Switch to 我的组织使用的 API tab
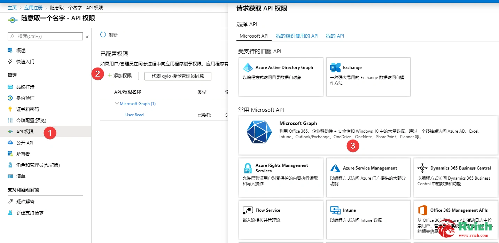Viewport: 499px width, 243px height. pos(297,36)
